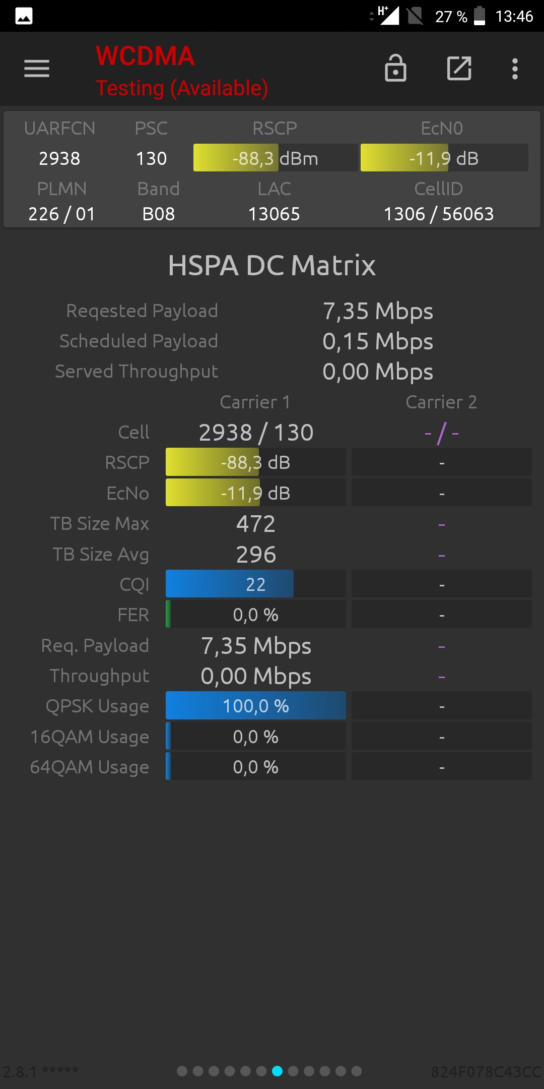Tap the no-SIM icon in status bar
This screenshot has height=1089, width=544.
pos(415,16)
